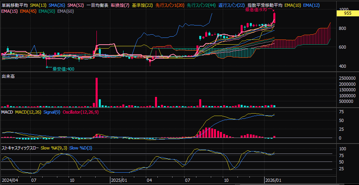
Task: Click the 出来高 volume panel title
Action: pyautogui.click(x=8, y=76)
